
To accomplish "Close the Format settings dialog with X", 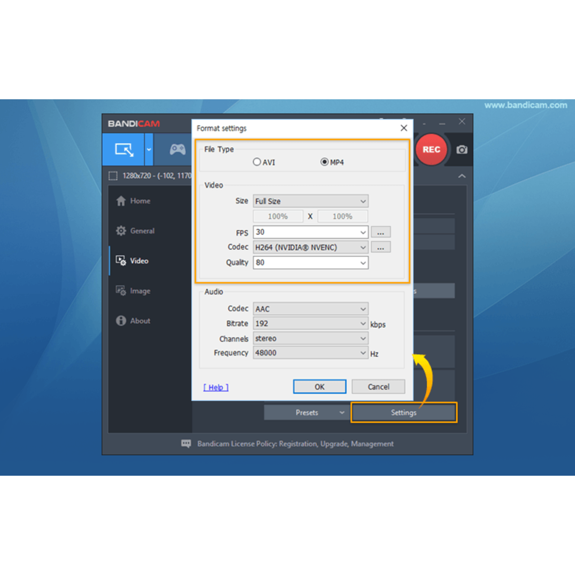I will [404, 128].
